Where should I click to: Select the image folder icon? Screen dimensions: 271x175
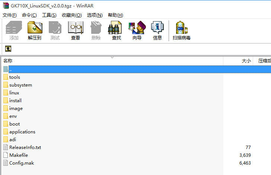[6, 108]
